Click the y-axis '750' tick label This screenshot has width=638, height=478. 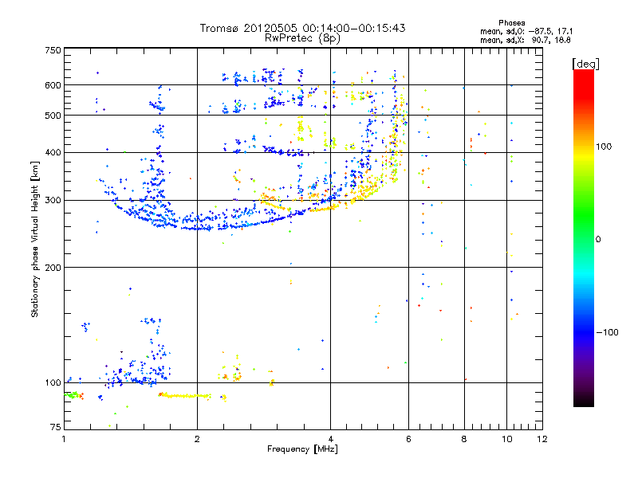coord(53,51)
